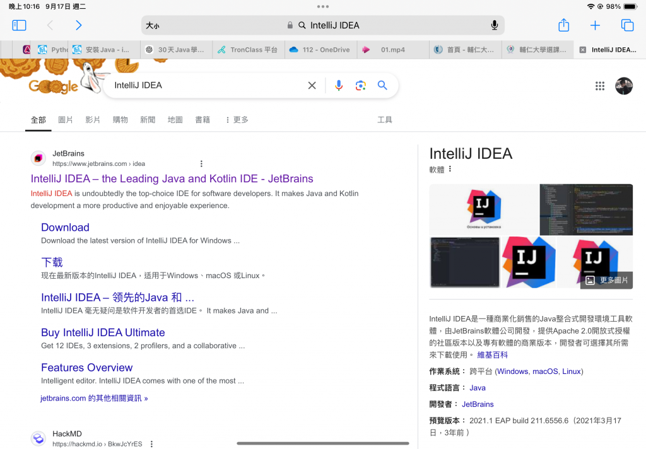Click the HackMD site favicon
Screen dimensions: 646x449
pyautogui.click(x=38, y=439)
